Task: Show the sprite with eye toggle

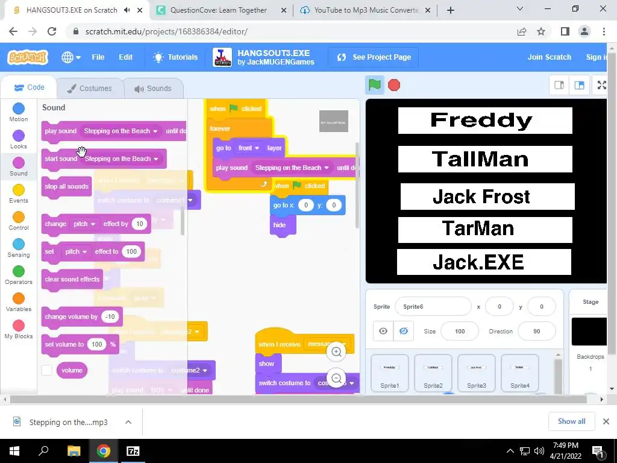Action: tap(383, 331)
